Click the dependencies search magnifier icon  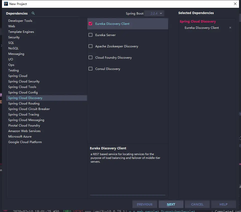click(x=33, y=13)
